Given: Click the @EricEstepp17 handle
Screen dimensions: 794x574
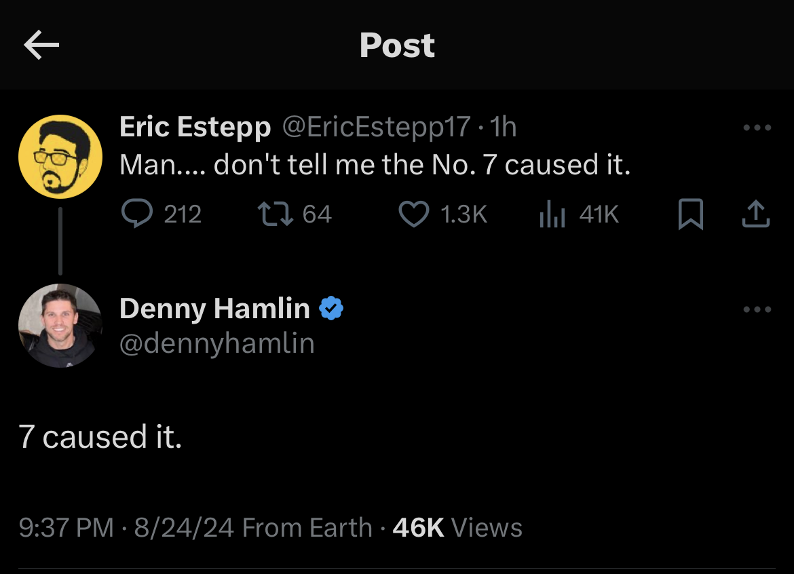Looking at the screenshot, I should pos(376,127).
